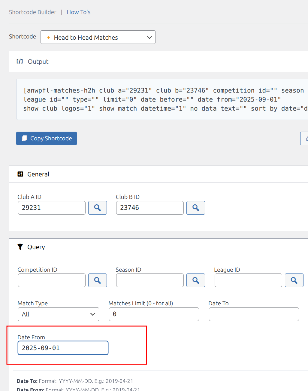Image resolution: width=308 pixels, height=391 pixels.
Task: Click the General section sliders icon
Action: tap(20, 174)
